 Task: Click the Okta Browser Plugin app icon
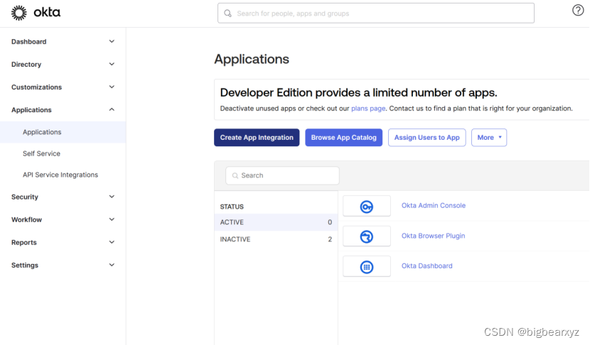point(367,236)
